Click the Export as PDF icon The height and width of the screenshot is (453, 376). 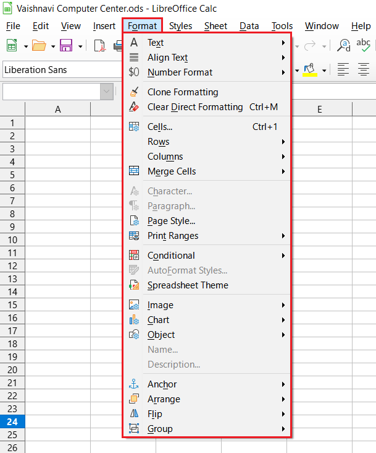click(x=99, y=46)
